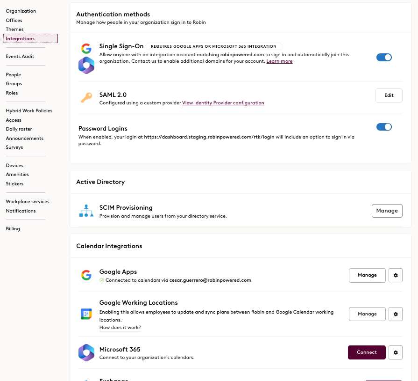The image size is (418, 381).
Task: Click the Microsoft 365 logo in Calendar Integrations
Action: (x=86, y=352)
